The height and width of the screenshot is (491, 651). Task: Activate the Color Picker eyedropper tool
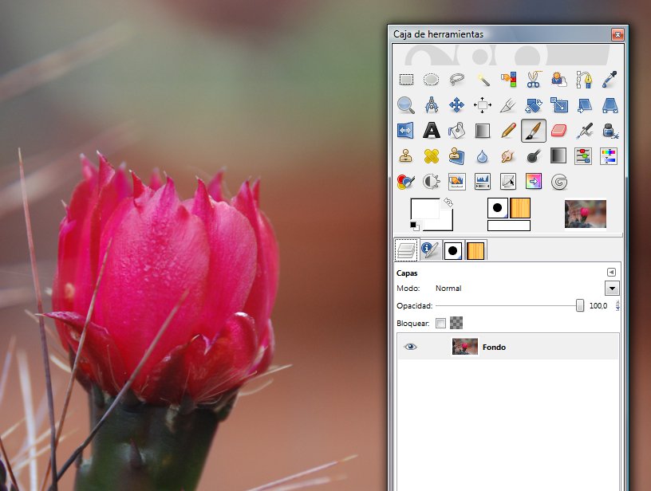click(x=609, y=80)
